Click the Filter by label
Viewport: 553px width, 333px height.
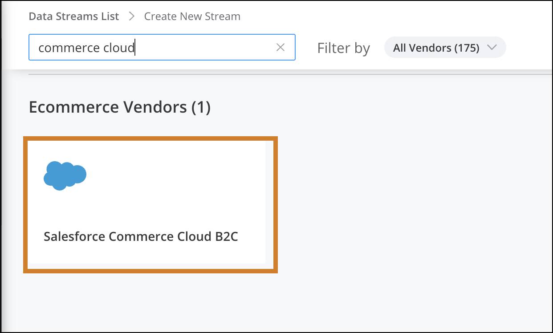point(343,48)
